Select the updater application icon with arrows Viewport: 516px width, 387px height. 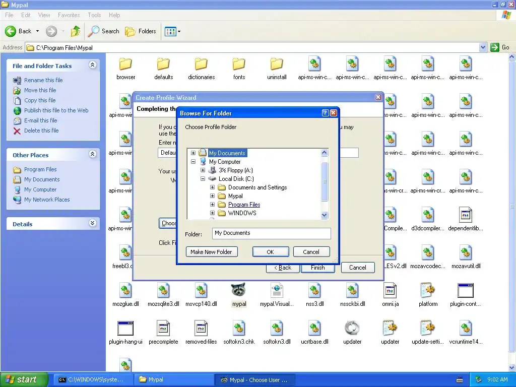pyautogui.click(x=352, y=328)
